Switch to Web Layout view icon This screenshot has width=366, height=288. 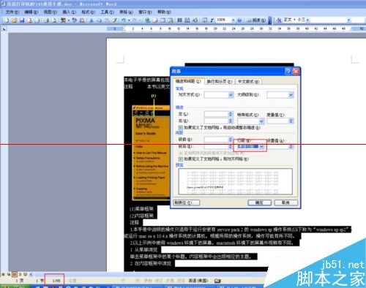pyautogui.click(x=9, y=274)
